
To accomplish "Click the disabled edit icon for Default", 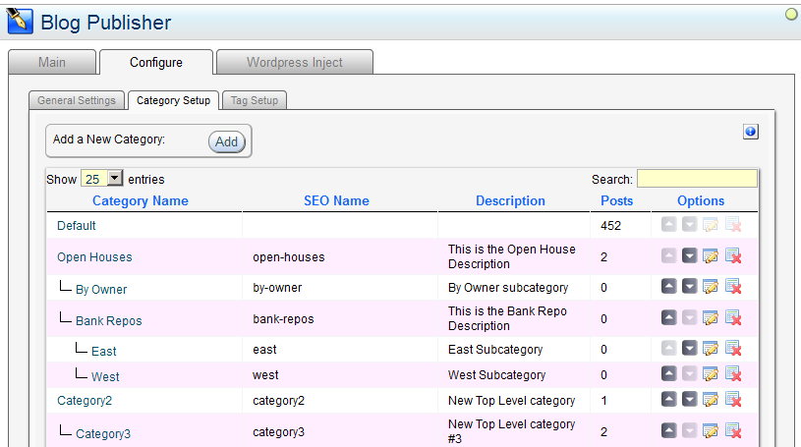I will (x=711, y=224).
